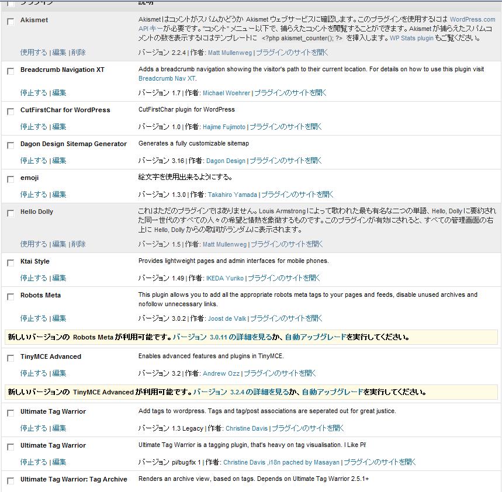This screenshot has height=492, width=502.
Task: Edit Breadcrumb Navigation XT plugin
Action: point(59,93)
